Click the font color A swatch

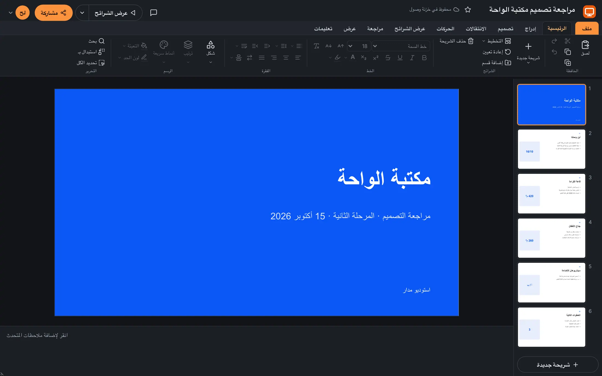point(353,58)
